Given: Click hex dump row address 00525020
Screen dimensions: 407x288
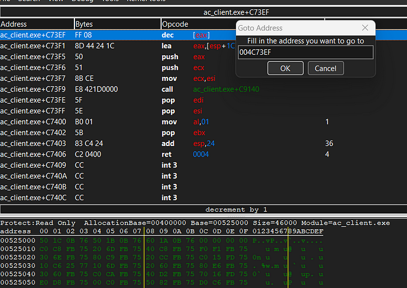Looking at the screenshot, I should pos(17,257).
